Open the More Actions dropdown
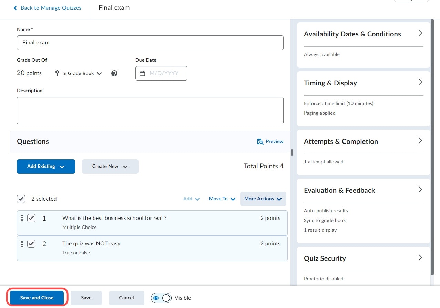Image resolution: width=440 pixels, height=308 pixels. [263, 199]
